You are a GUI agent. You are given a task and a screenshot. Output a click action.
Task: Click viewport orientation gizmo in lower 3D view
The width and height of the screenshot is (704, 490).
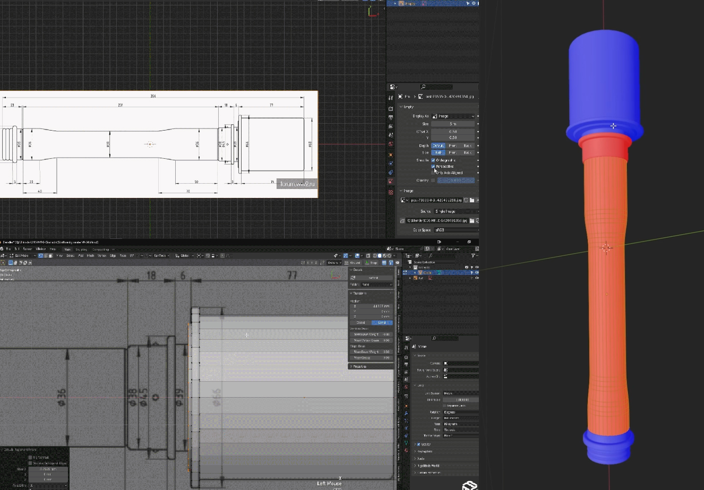pos(336,274)
